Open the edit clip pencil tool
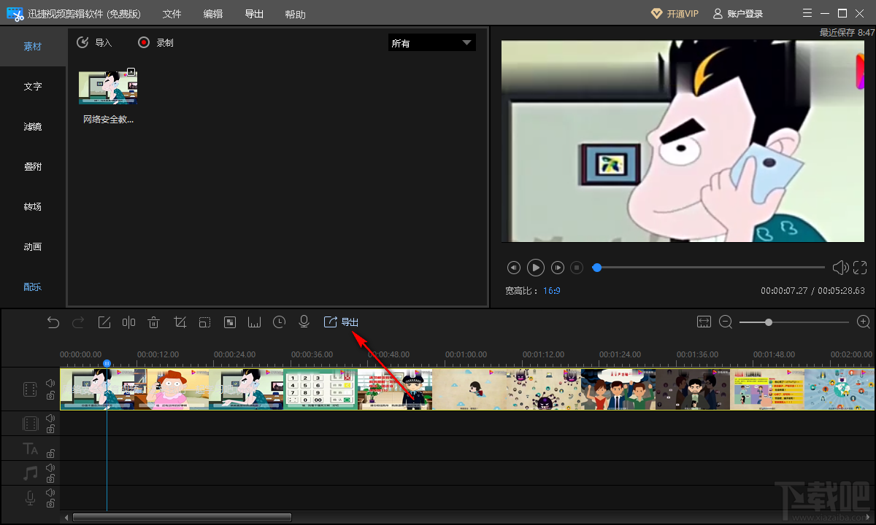Image resolution: width=876 pixels, height=525 pixels. 104,322
